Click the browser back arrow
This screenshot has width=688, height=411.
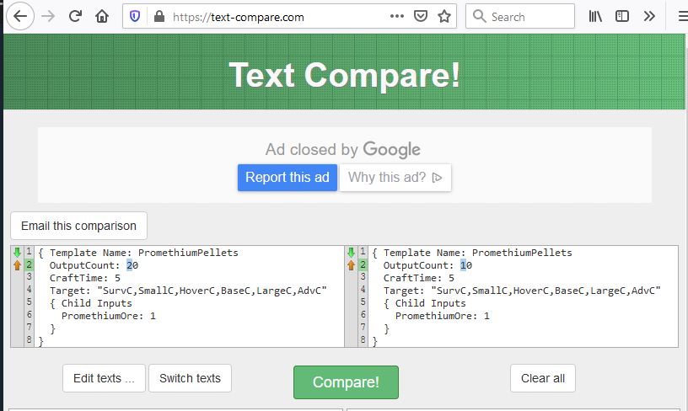pos(19,16)
